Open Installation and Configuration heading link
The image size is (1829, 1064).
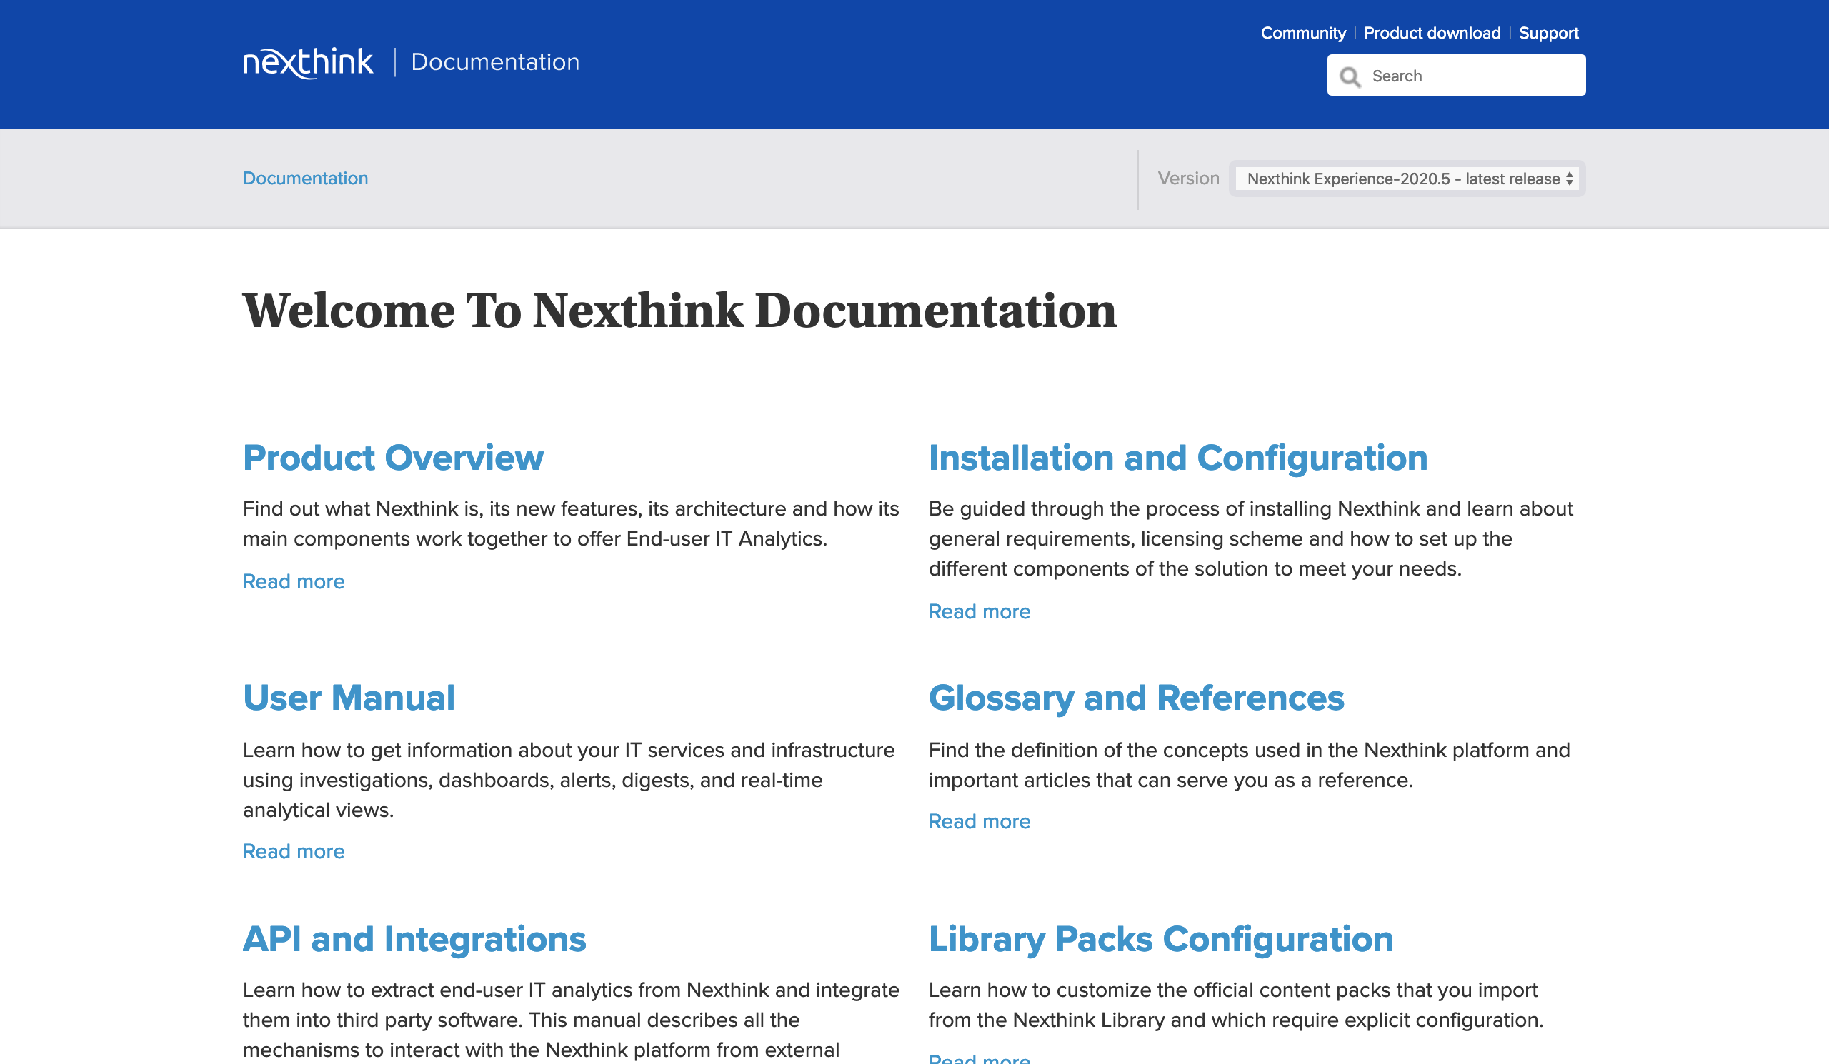pos(1178,458)
